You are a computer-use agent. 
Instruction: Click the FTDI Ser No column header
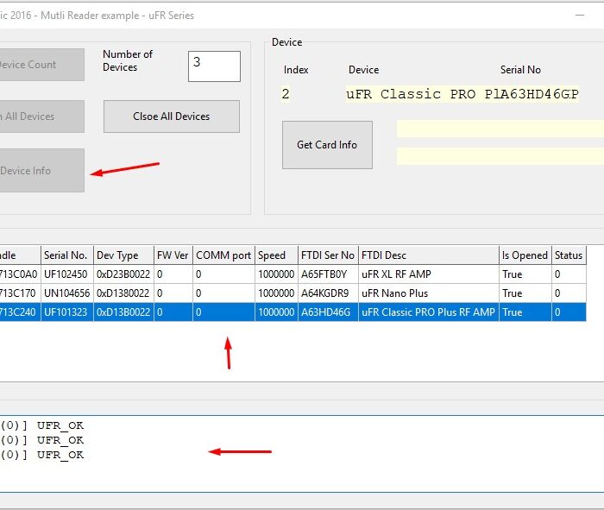click(328, 255)
